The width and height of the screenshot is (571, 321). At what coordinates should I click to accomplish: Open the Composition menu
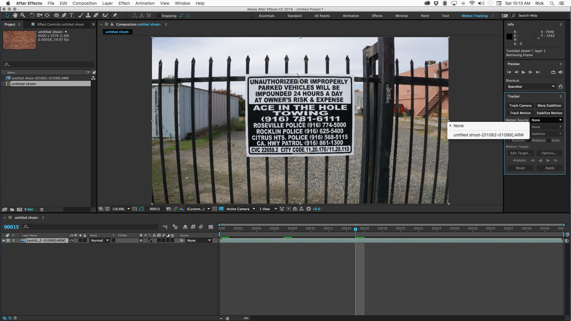pos(84,3)
